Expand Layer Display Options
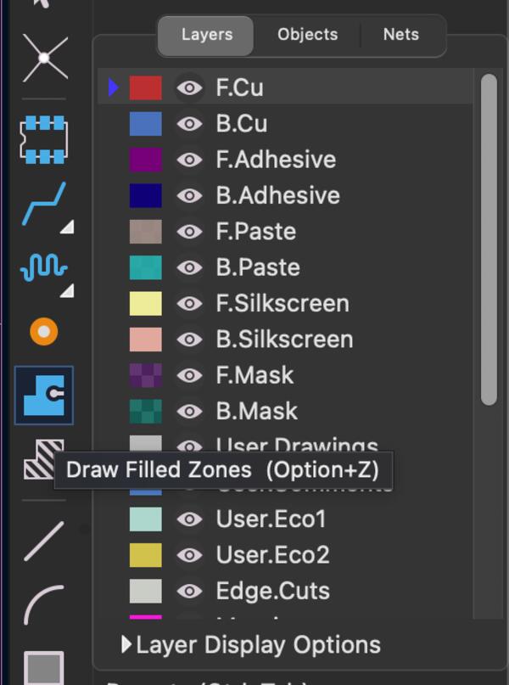509x685 pixels. pos(126,645)
